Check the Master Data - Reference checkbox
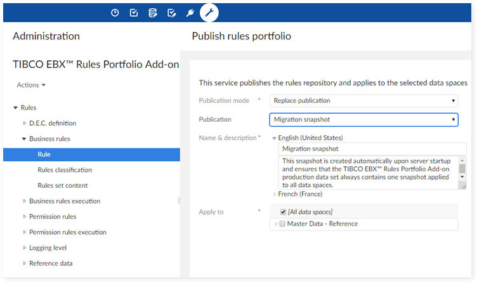 tap(282, 224)
